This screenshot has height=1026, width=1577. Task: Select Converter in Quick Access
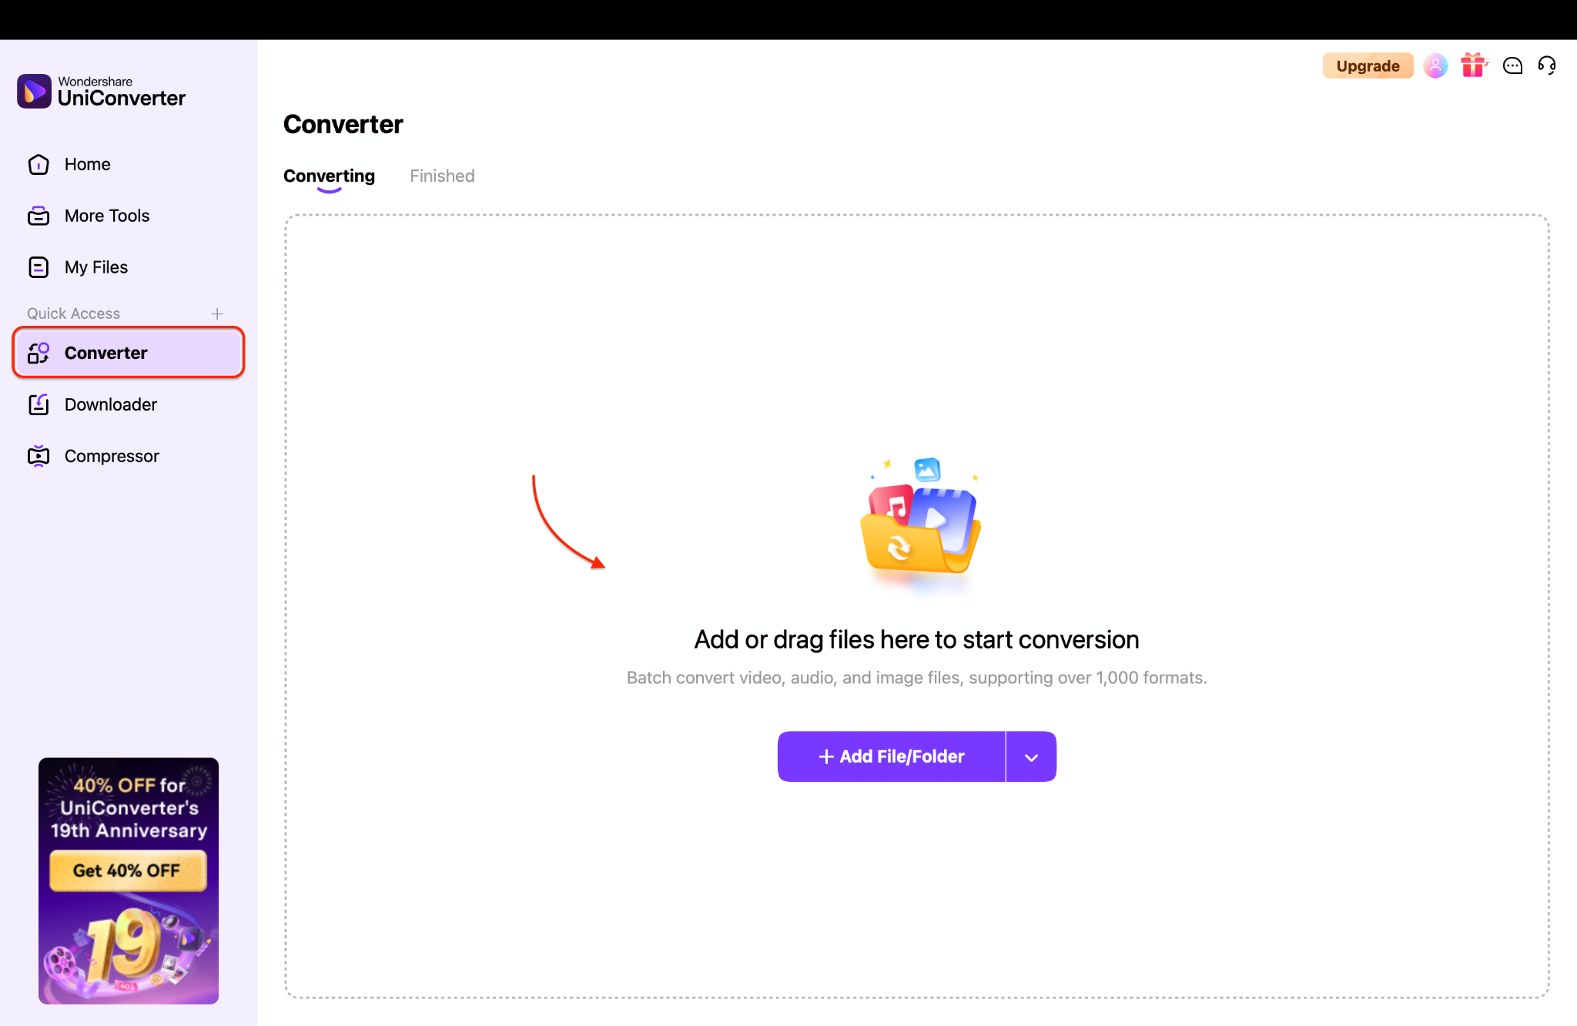click(x=129, y=353)
